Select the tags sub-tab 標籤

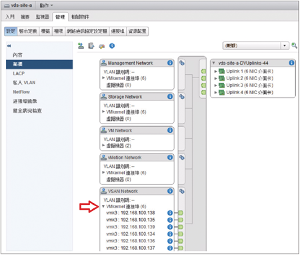click(x=45, y=31)
